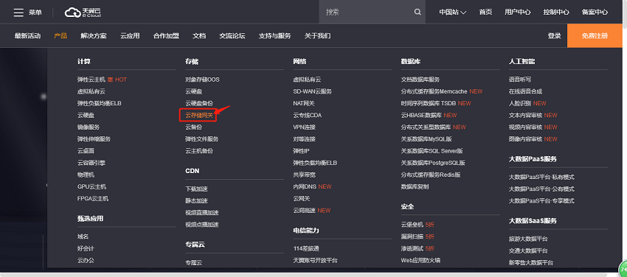Select 云硬盘备份 under 存储
This screenshot has height=277, width=627.
tap(199, 103)
